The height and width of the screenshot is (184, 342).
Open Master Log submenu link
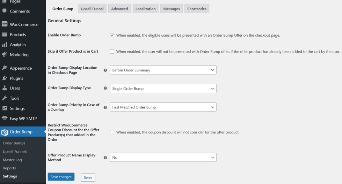point(12,160)
